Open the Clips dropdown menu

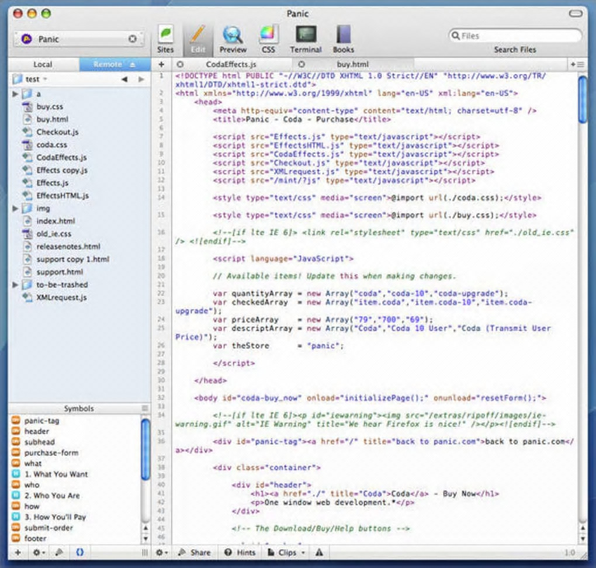(x=287, y=552)
